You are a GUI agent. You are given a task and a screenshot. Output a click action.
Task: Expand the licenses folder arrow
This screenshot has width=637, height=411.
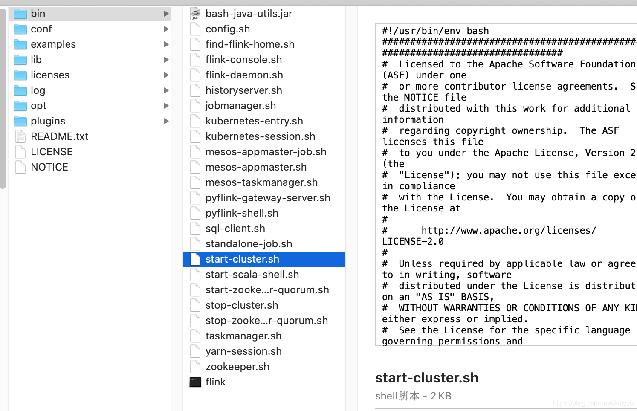[166, 75]
